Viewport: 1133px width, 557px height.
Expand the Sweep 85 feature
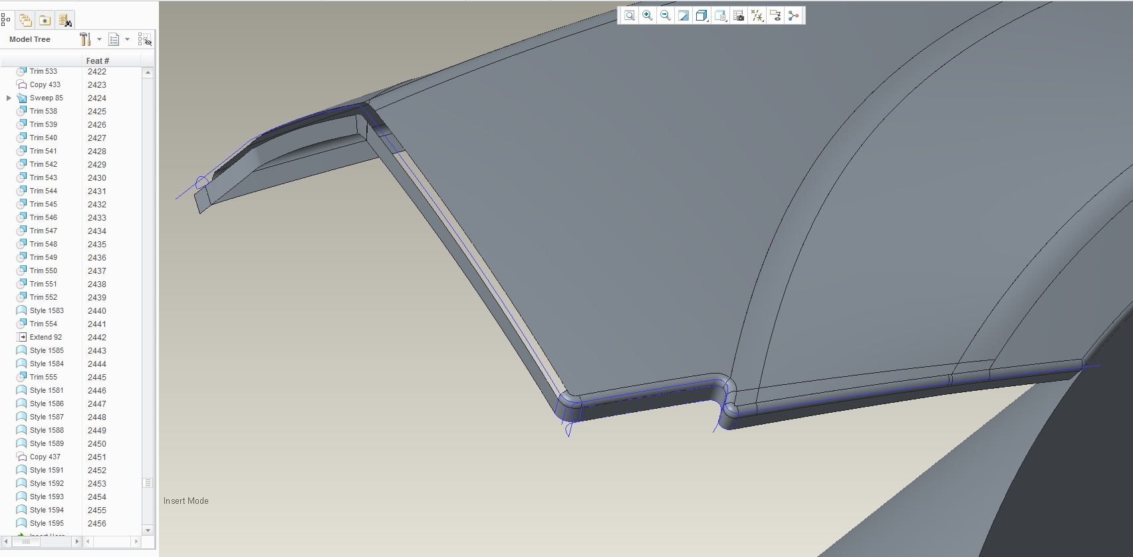click(9, 98)
